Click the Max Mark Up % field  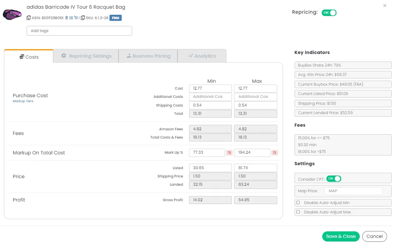click(x=252, y=153)
